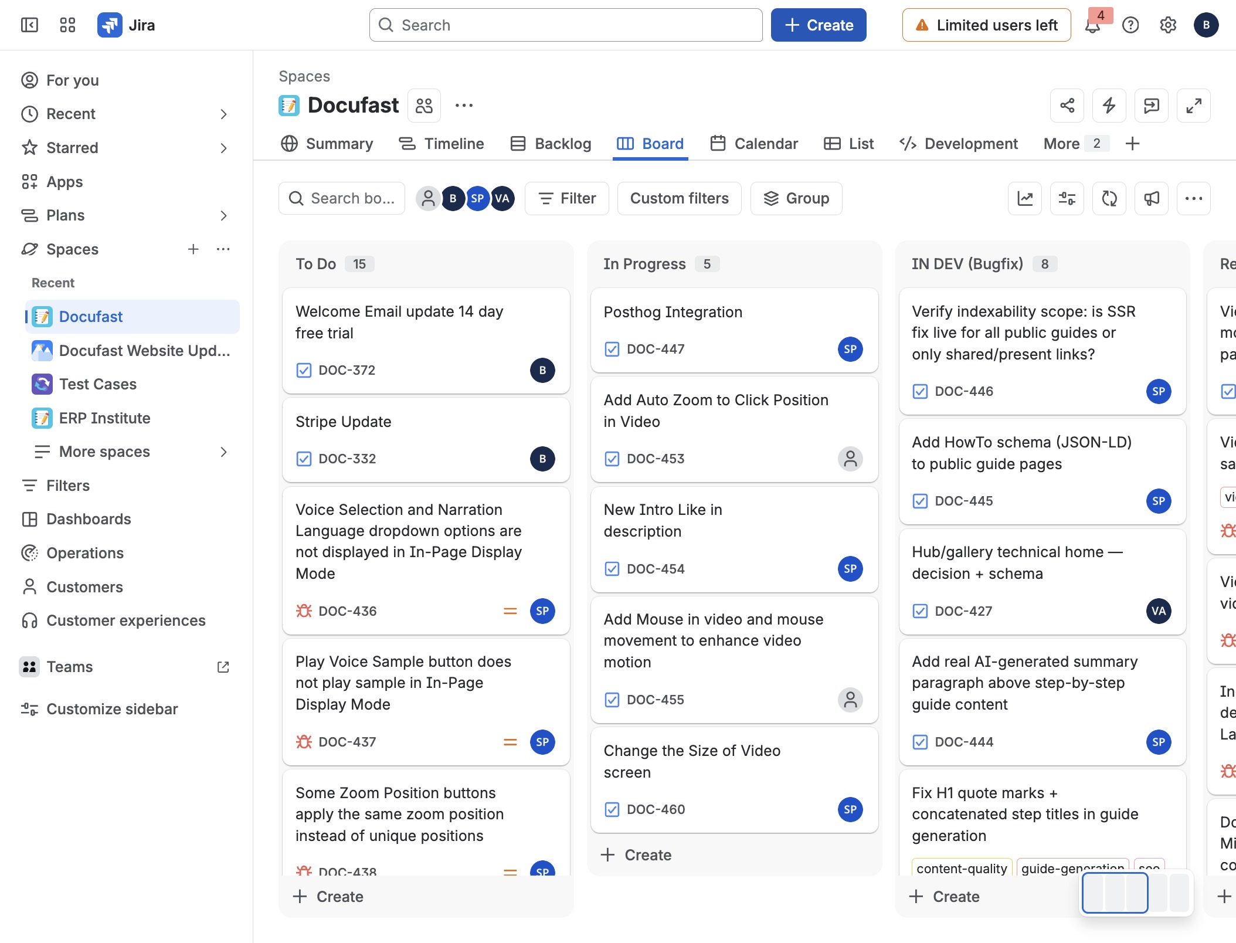The width and height of the screenshot is (1236, 943).
Task: Click the task type checkbox on DOC-447
Action: click(x=612, y=349)
